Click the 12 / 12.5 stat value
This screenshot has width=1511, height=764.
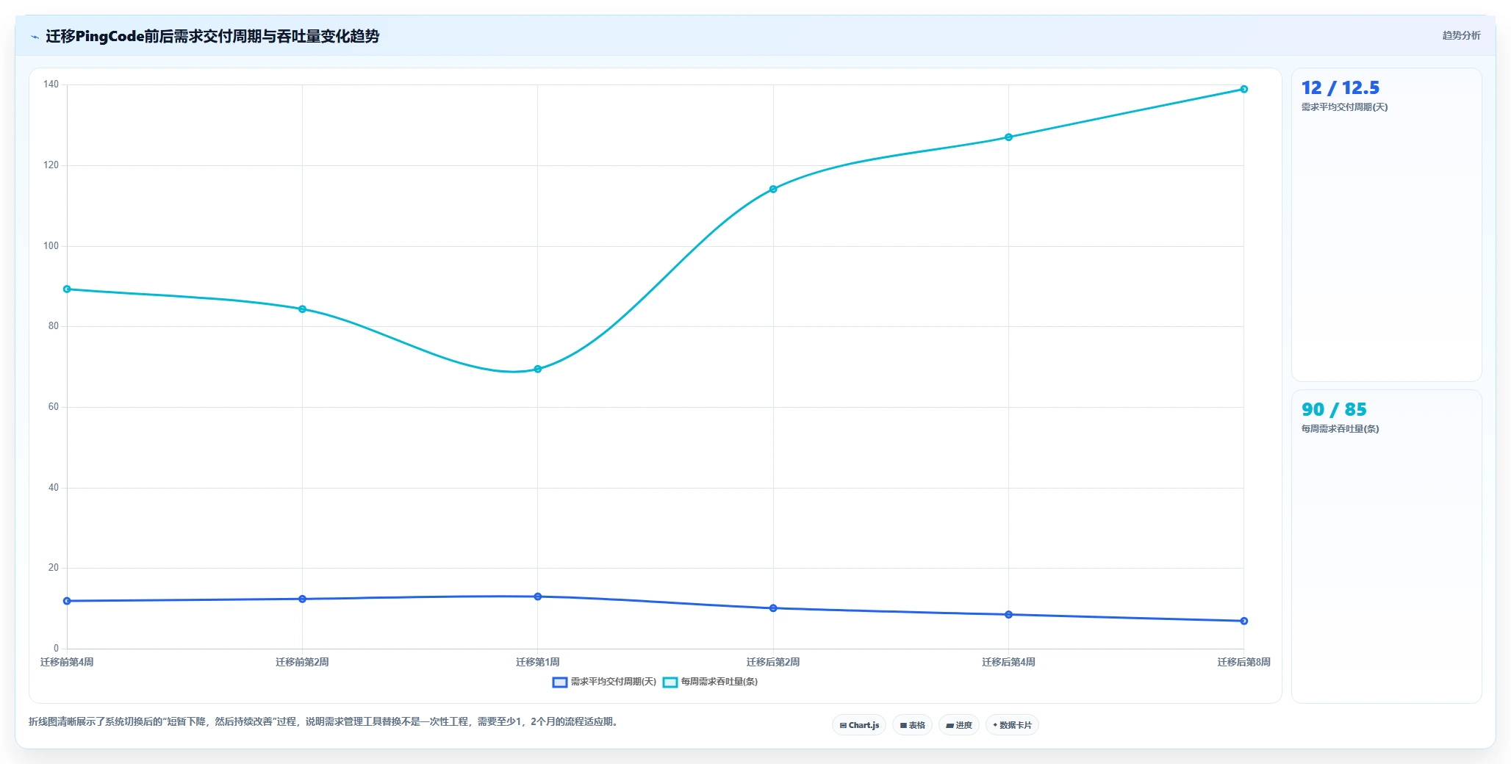coord(1340,88)
